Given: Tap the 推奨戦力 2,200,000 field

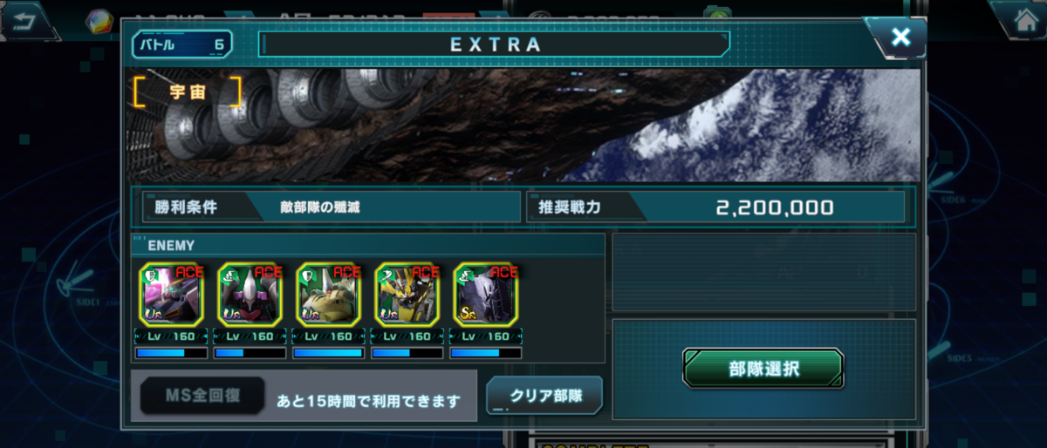Looking at the screenshot, I should [x=715, y=207].
